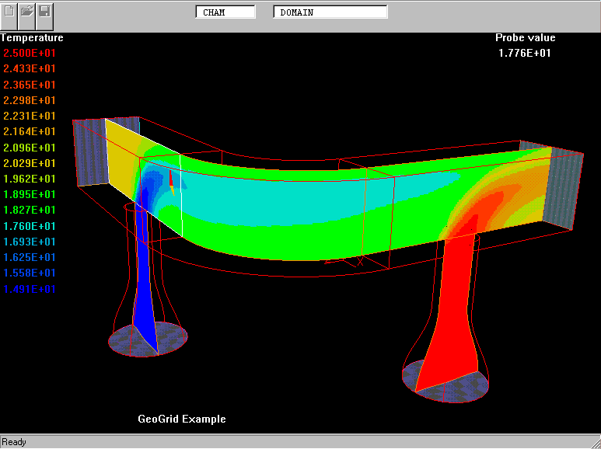Image resolution: width=601 pixels, height=449 pixels.
Task: Click the 2.029E+01 yellow legend entry
Action: point(30,163)
